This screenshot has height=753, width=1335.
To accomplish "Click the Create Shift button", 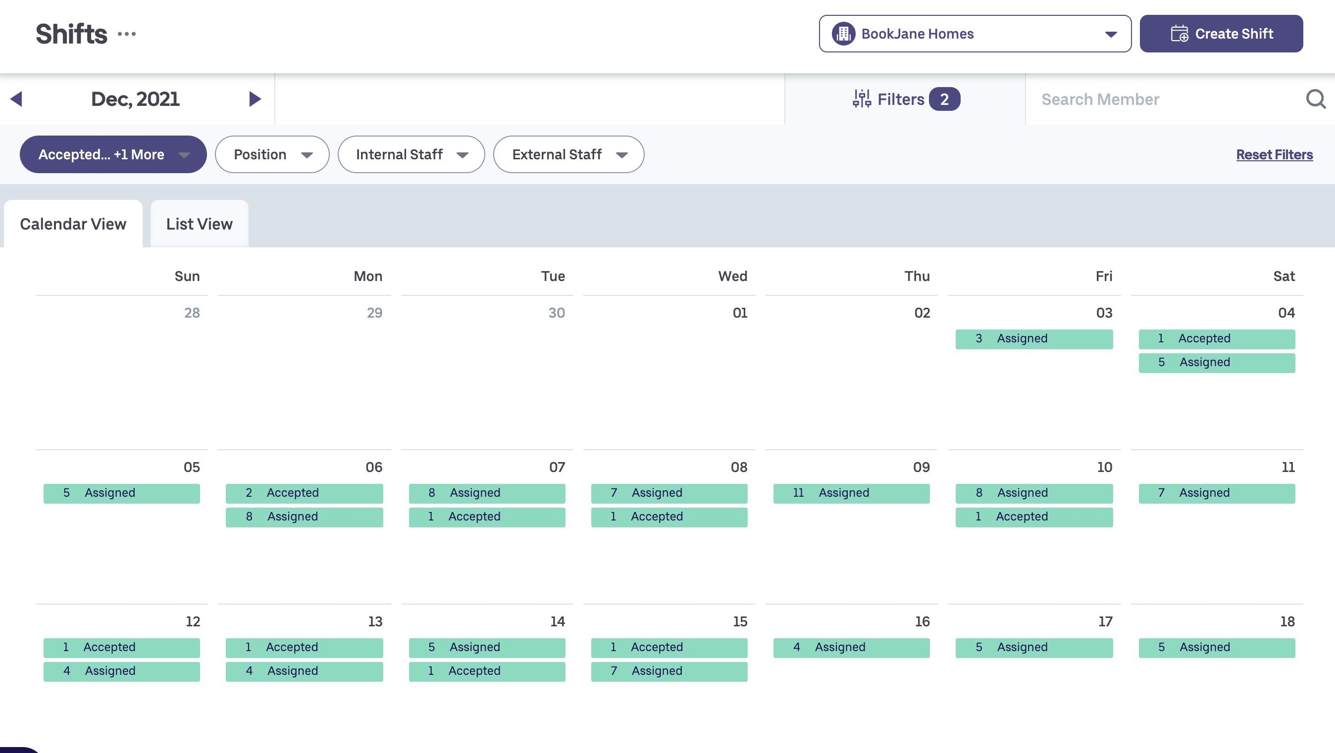I will pos(1221,34).
